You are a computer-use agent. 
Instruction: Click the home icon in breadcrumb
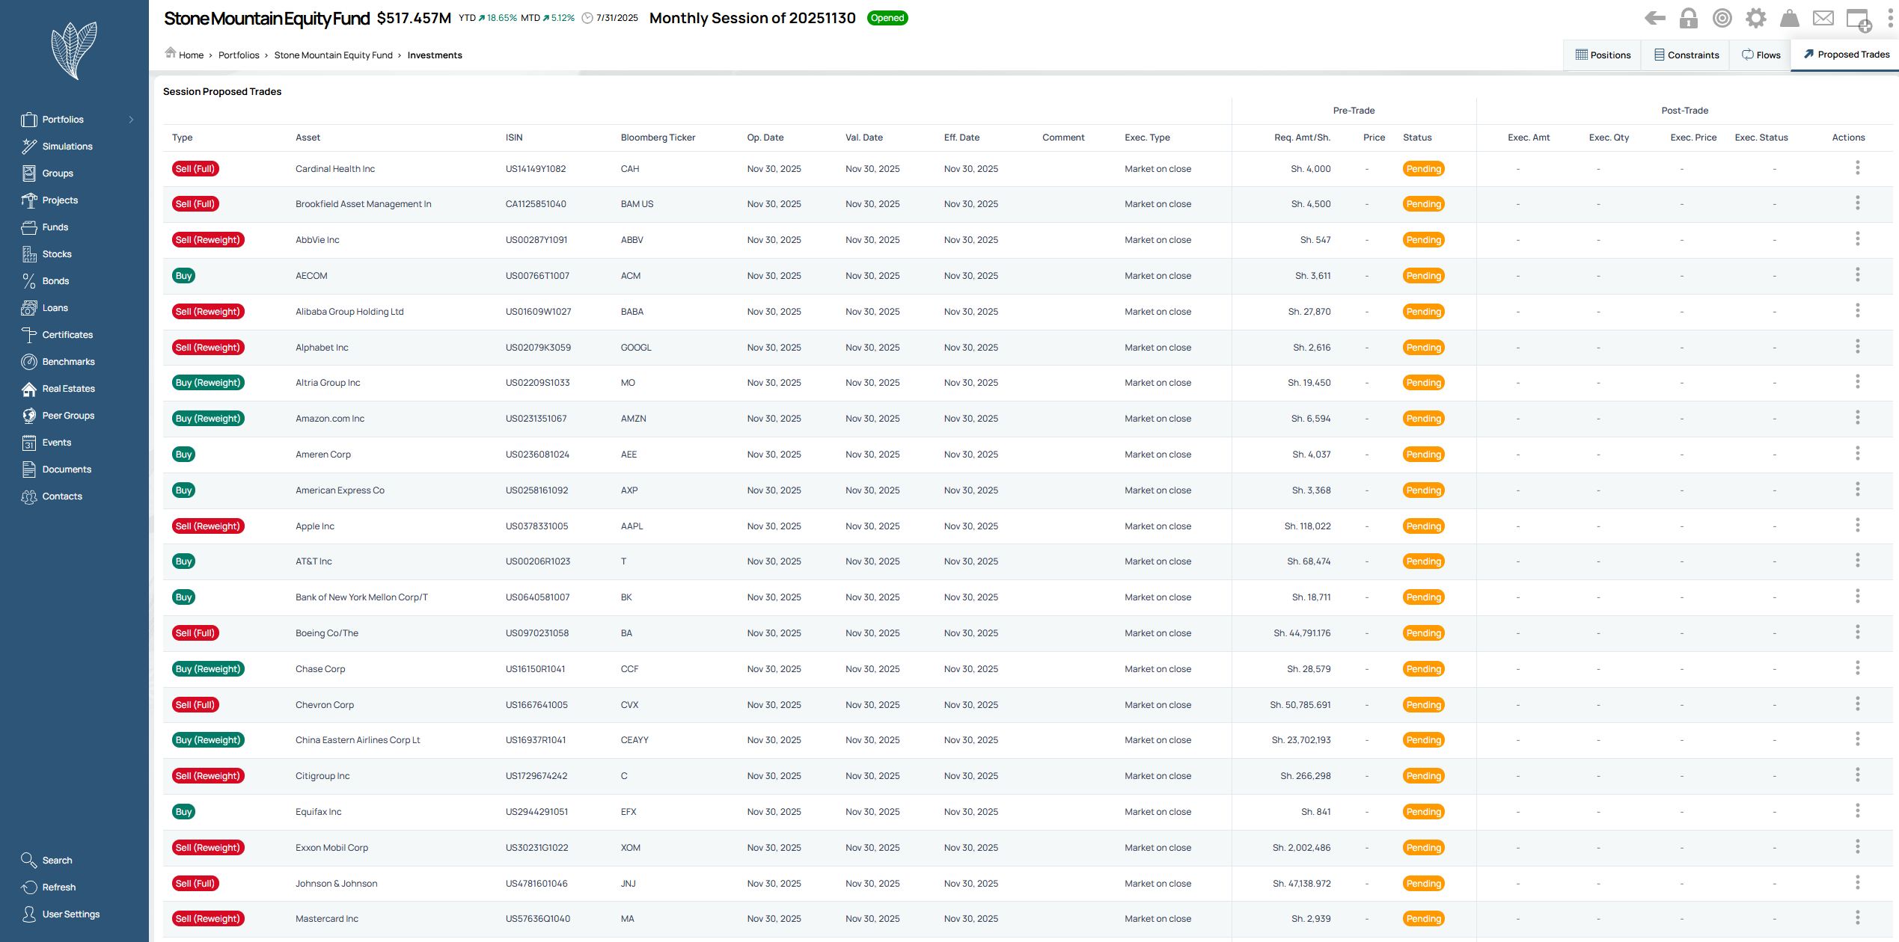click(171, 53)
